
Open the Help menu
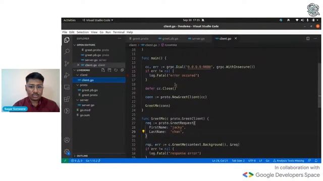130,32
